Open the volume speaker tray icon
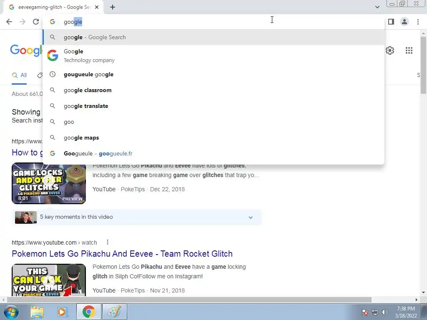 coord(384,312)
